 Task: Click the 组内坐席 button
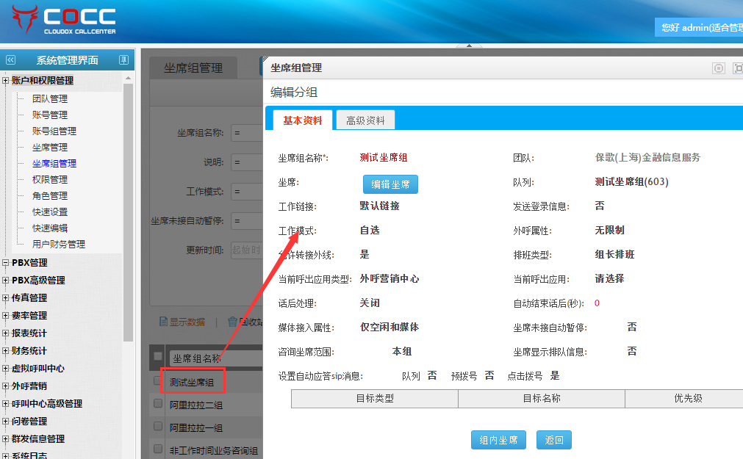pyautogui.click(x=498, y=440)
